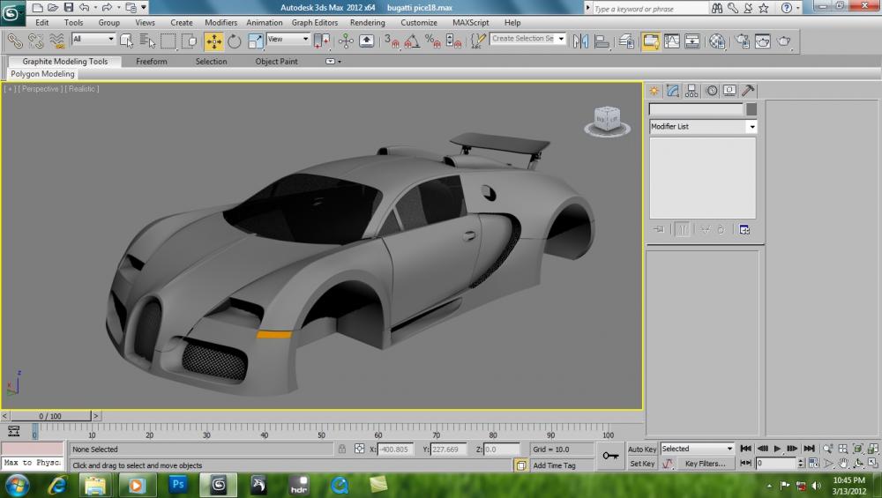Screen dimensions: 882x498
Task: Open the Material Editor icon
Action: tap(717, 41)
